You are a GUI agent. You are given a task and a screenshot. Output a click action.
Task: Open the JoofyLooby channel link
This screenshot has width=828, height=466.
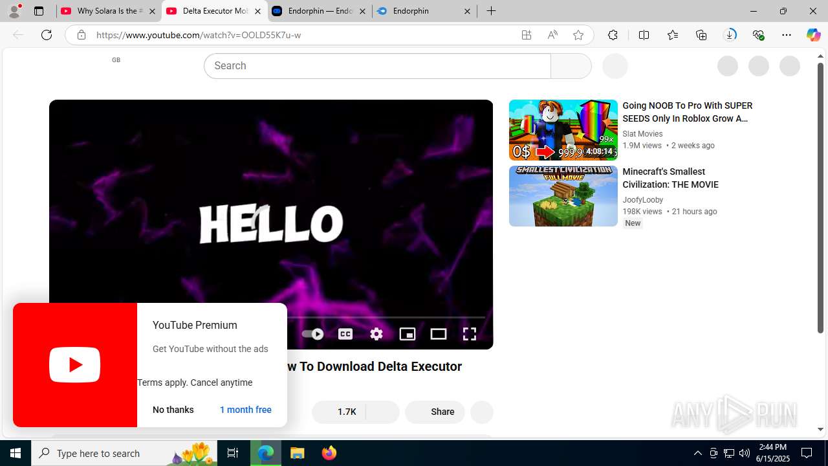(x=643, y=200)
